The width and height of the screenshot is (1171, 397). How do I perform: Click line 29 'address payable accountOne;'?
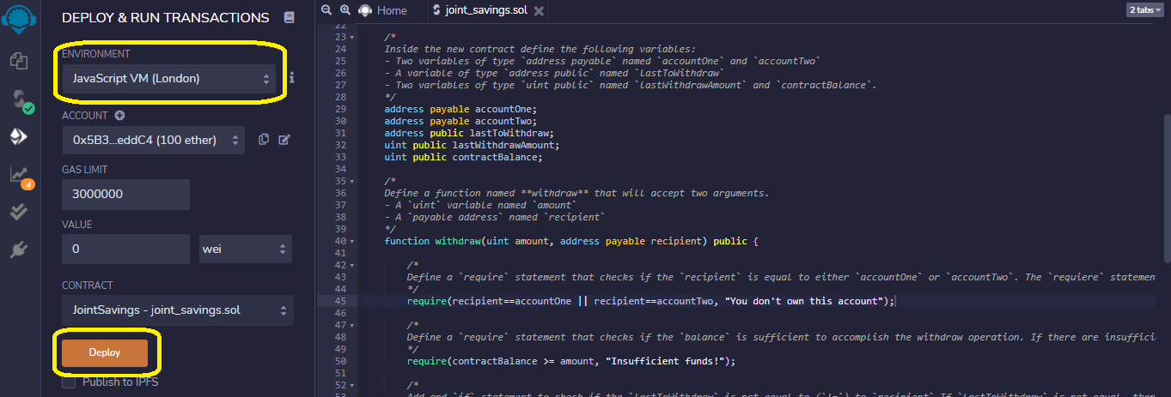[462, 109]
